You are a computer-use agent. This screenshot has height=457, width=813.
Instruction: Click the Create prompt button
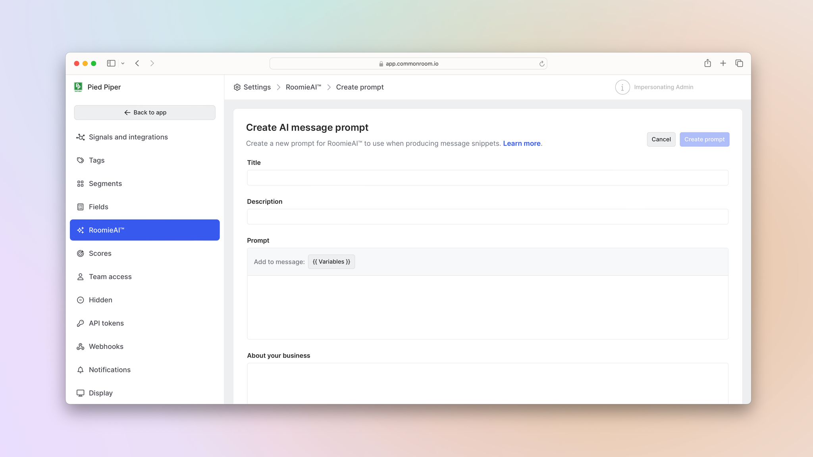point(704,139)
